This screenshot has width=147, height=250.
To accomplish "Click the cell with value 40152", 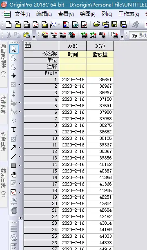I will pyautogui.click(x=100, y=164).
